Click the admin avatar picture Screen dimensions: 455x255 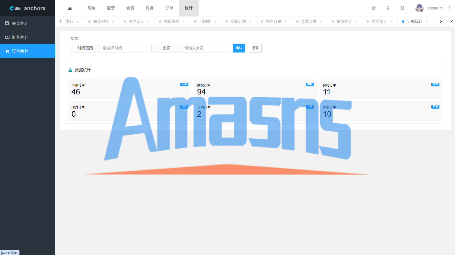tap(419, 8)
